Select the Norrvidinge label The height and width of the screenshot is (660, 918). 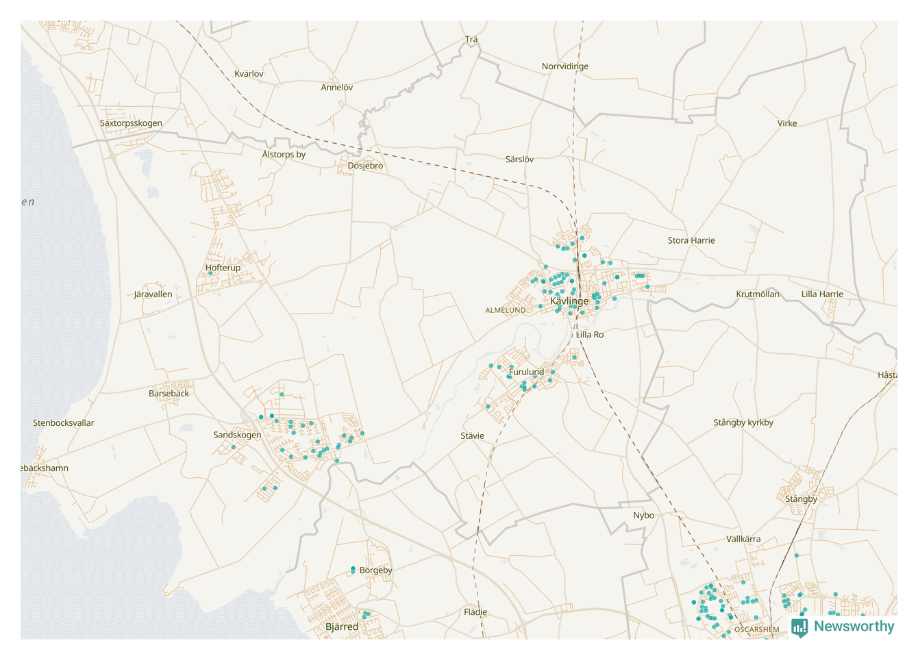(x=565, y=66)
